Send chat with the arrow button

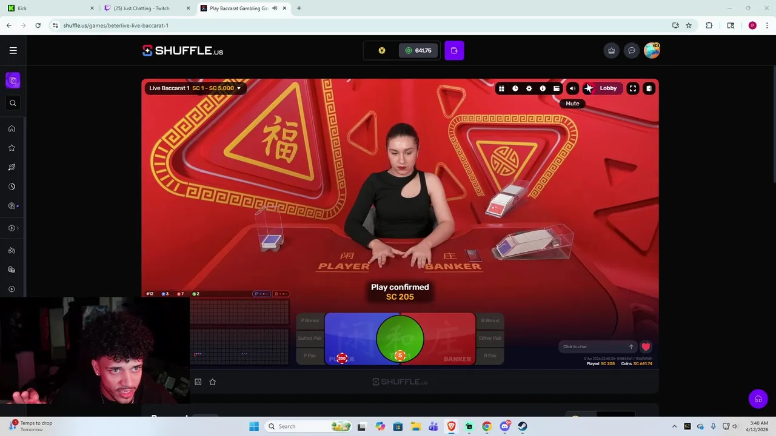[x=631, y=347]
